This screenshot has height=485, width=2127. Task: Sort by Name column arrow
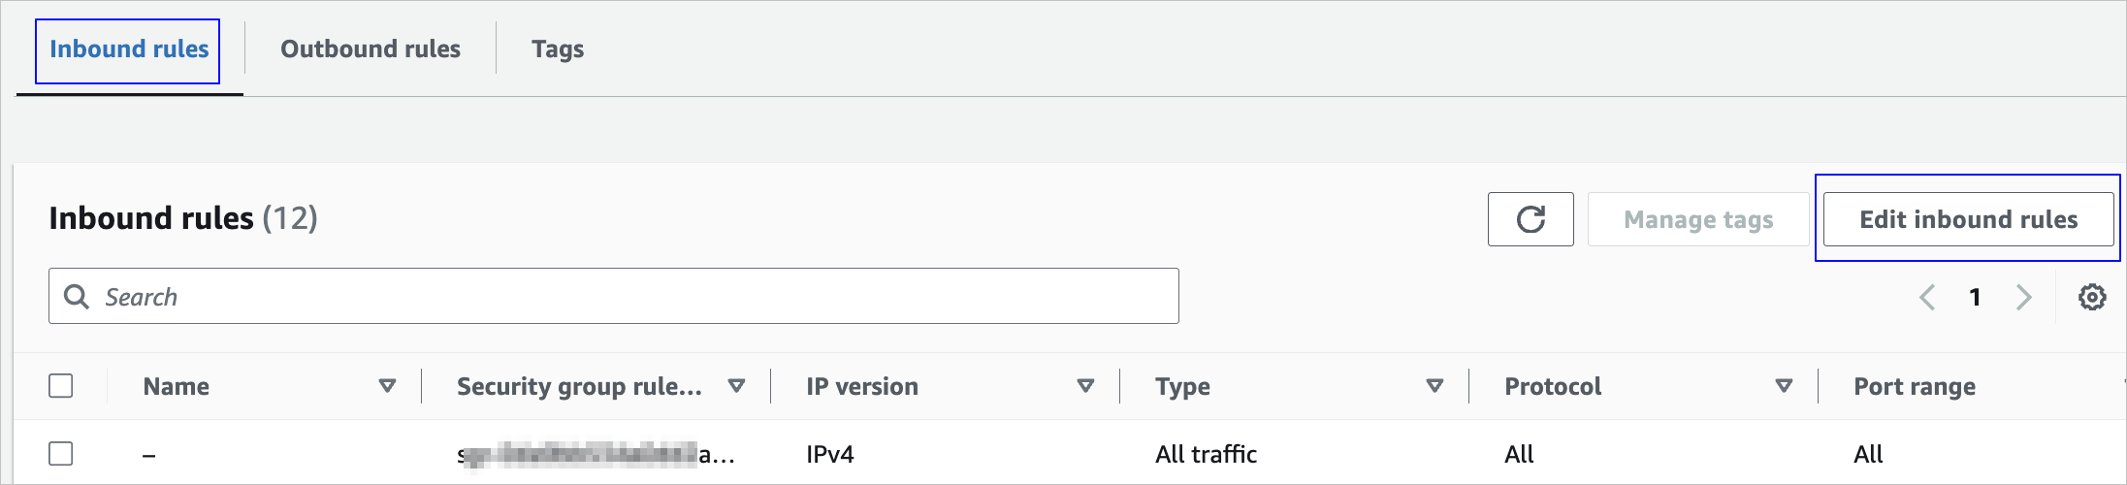[387, 386]
